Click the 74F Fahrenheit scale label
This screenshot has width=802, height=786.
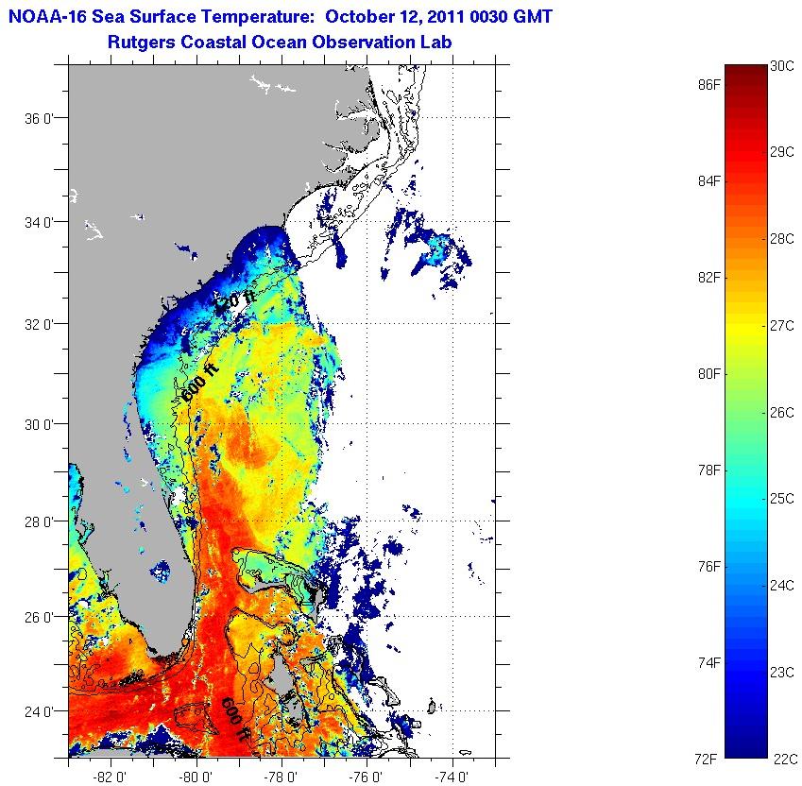pyautogui.click(x=708, y=663)
